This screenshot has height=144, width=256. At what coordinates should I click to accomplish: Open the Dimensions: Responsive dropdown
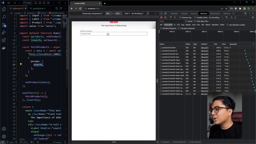(92, 14)
